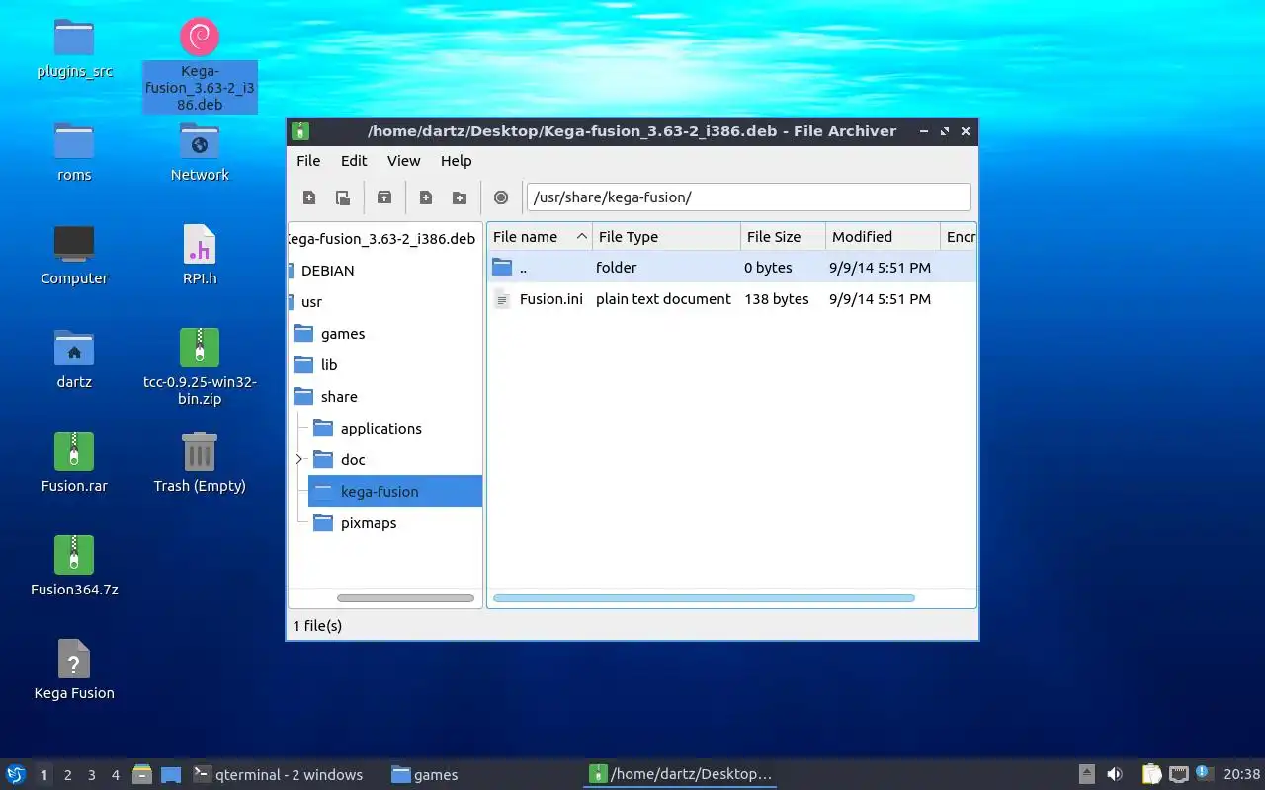This screenshot has width=1265, height=790.
Task: Switch to qterminal taskbar button
Action: [x=278, y=774]
